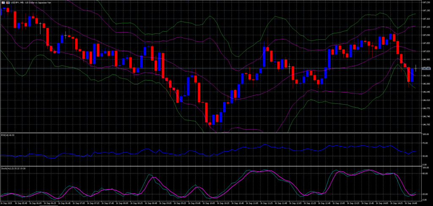The height and width of the screenshot is (206, 433).
Task: Click the 20.00 level on the Stochastic scale
Action: pos(425,194)
